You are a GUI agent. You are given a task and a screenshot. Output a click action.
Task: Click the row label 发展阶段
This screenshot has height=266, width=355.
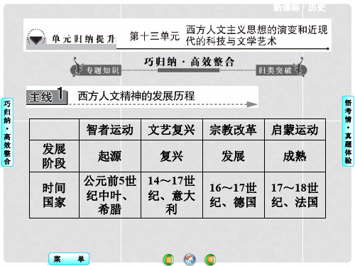(x=54, y=156)
